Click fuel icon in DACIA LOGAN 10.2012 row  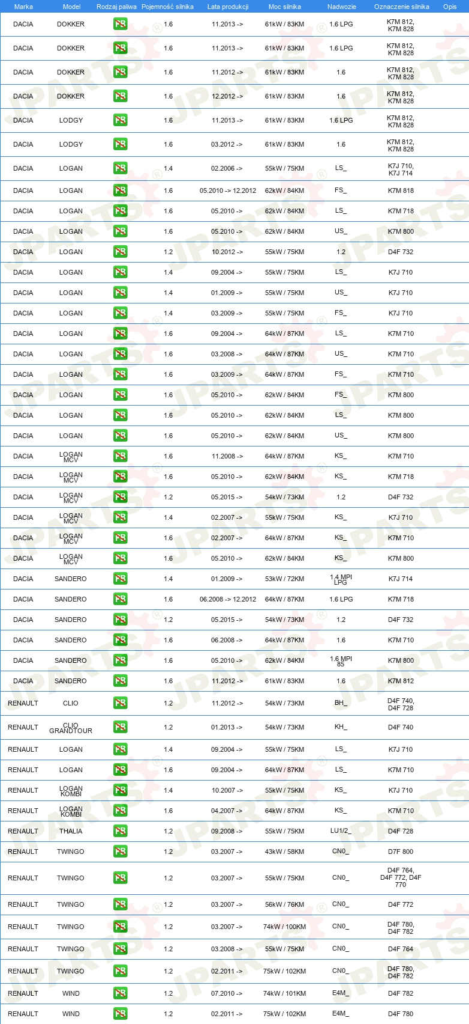(120, 252)
